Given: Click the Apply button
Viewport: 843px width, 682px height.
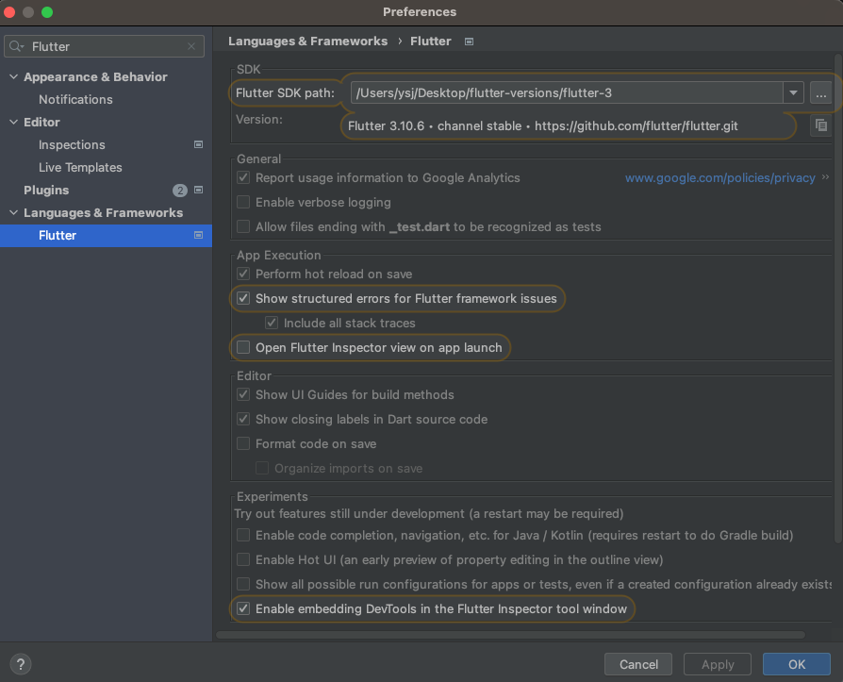Looking at the screenshot, I should 718,664.
